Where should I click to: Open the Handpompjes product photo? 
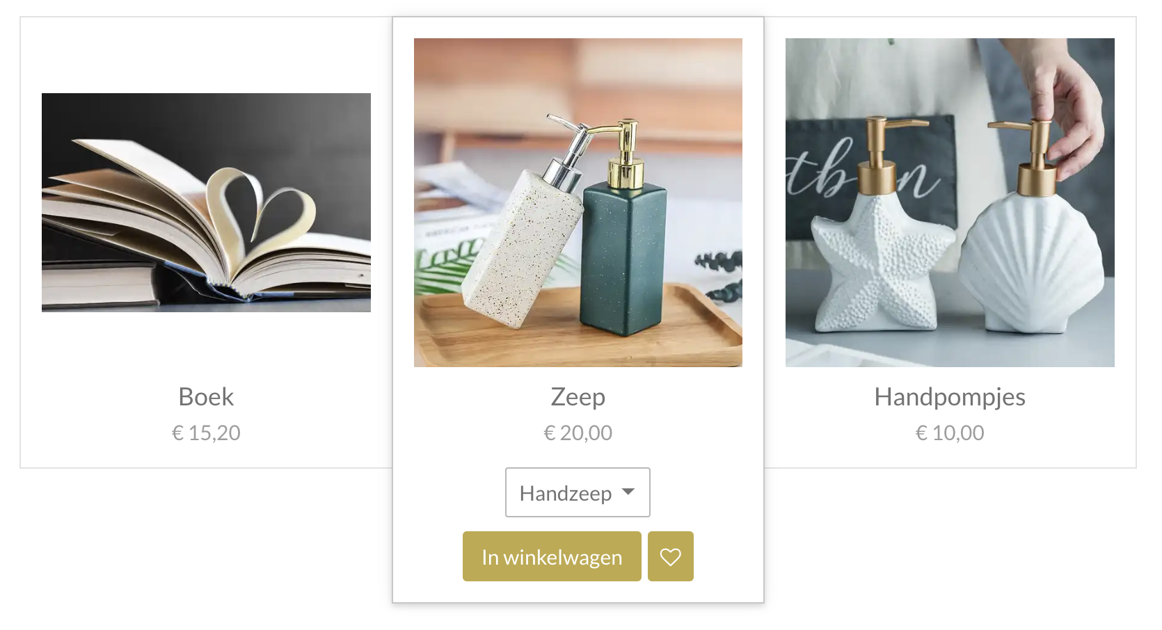pos(950,202)
